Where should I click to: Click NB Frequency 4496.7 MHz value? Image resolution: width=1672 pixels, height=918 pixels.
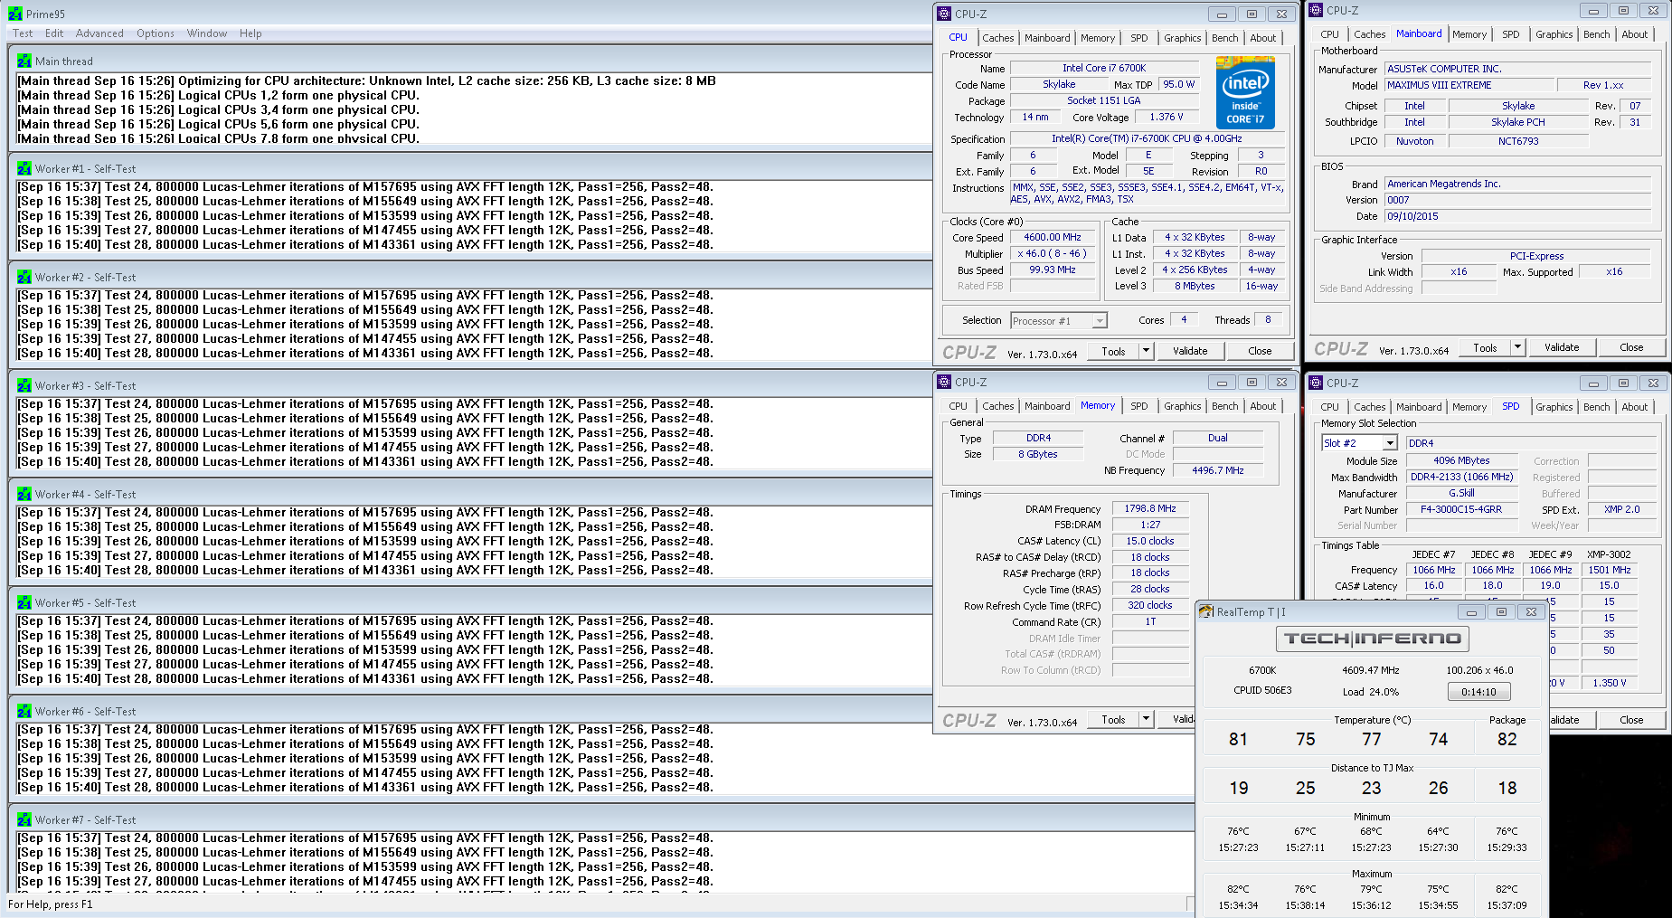tap(1218, 470)
